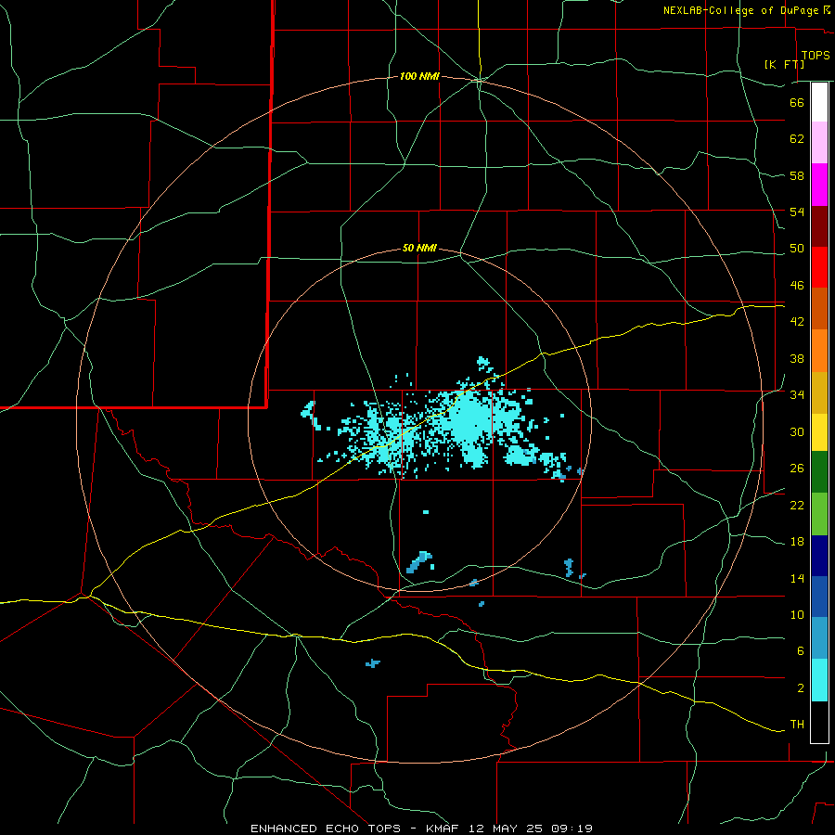Click the "TOPS" legend title
The image size is (835, 835).
816,55
